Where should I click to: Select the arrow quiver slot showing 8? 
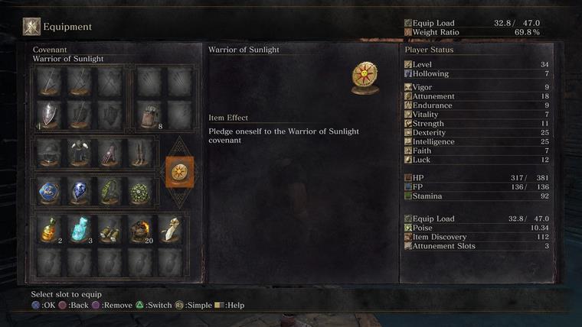[149, 115]
